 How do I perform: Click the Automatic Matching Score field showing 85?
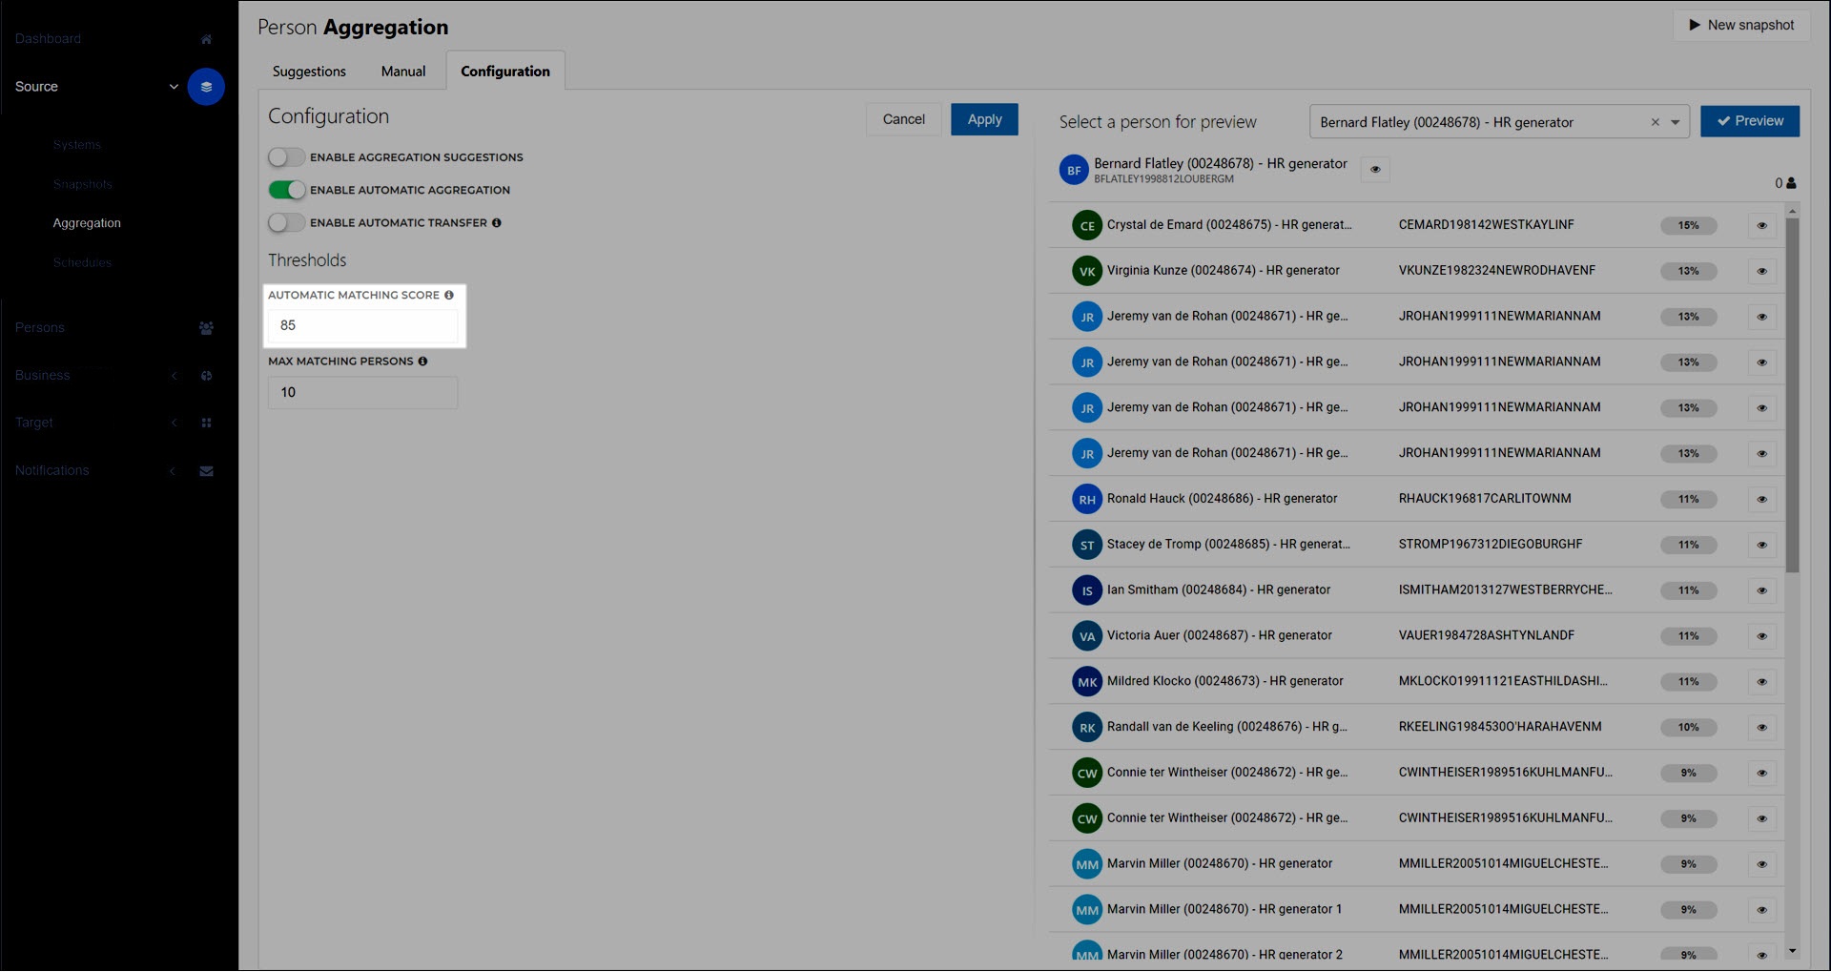(x=362, y=326)
